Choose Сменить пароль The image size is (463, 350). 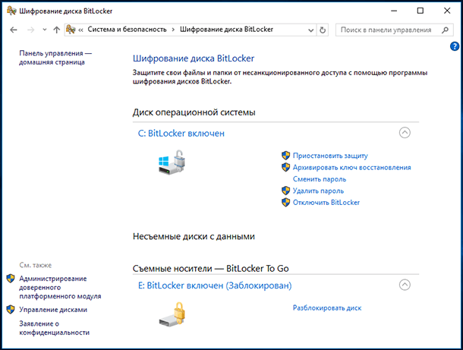point(320,179)
